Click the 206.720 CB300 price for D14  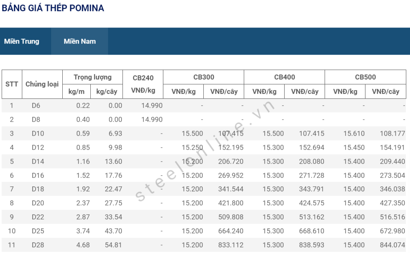pos(231,161)
